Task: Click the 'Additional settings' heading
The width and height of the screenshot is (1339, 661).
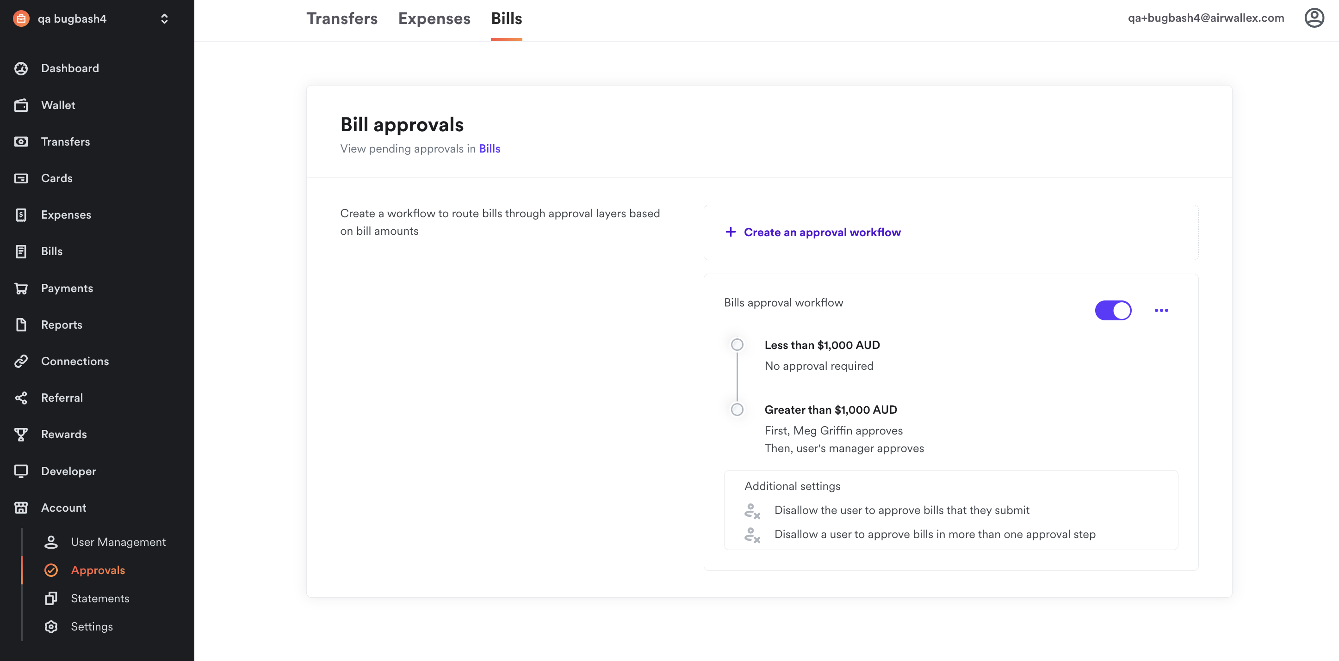Action: click(792, 486)
